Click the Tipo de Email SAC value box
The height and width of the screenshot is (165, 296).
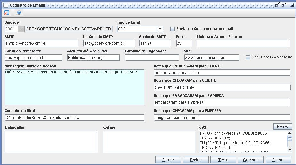(x=137, y=29)
